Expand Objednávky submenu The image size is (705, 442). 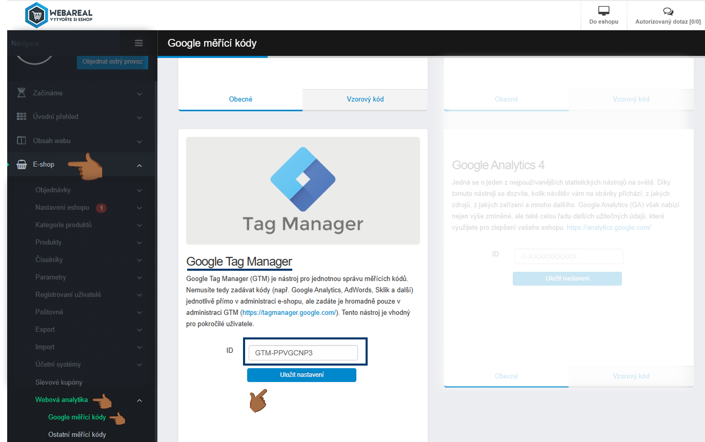(x=139, y=191)
